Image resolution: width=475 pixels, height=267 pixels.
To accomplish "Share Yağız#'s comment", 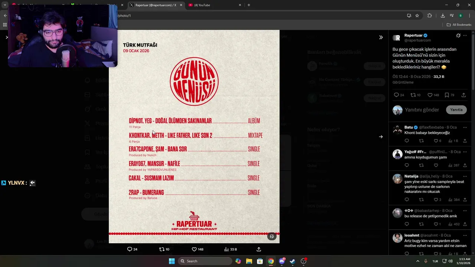I will (x=465, y=165).
